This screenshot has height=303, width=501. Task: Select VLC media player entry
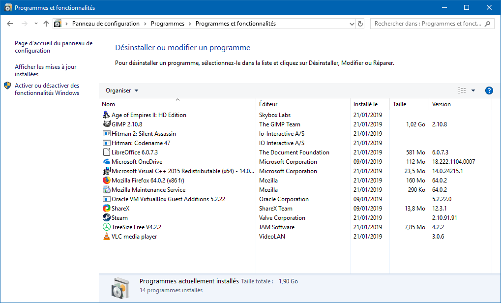point(134,237)
